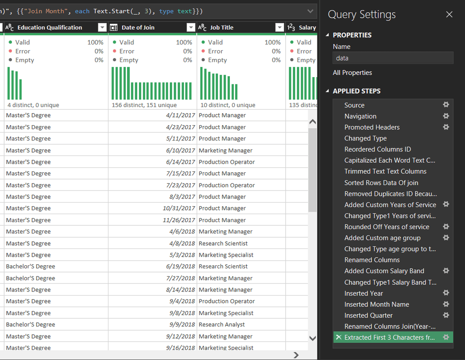Click text type icon on Job Title column
Viewport: 465px width, 360px height.
[x=202, y=28]
